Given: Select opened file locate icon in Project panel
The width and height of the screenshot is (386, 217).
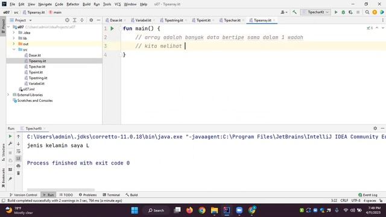Looking at the screenshot, I should (67, 20).
